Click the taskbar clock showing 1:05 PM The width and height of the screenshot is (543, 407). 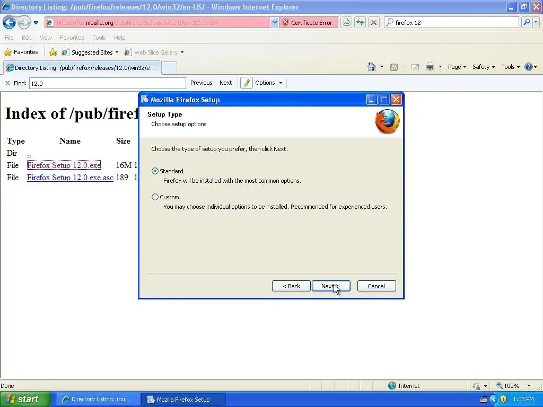coord(523,400)
